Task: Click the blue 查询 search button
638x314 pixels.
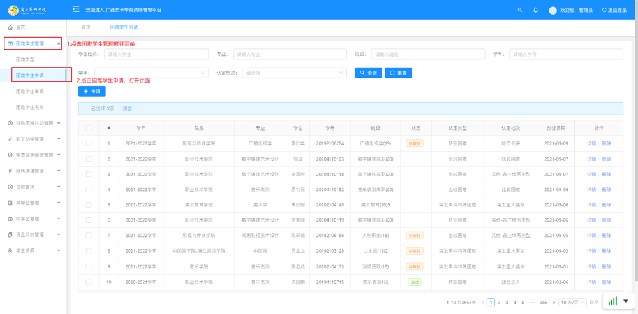Action: 368,73
